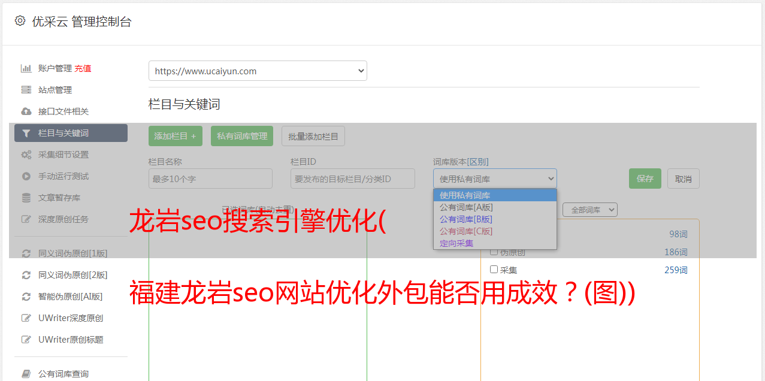The height and width of the screenshot is (381, 765).
Task: Click the 98词 count
Action: point(678,234)
